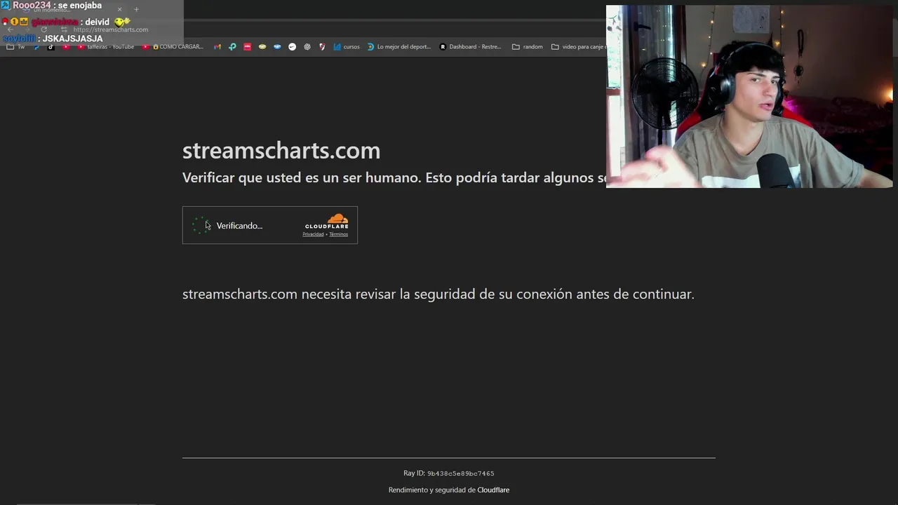Viewport: 898px width, 505px height.
Task: Open the ChatGPT bookmark icon
Action: click(x=307, y=47)
